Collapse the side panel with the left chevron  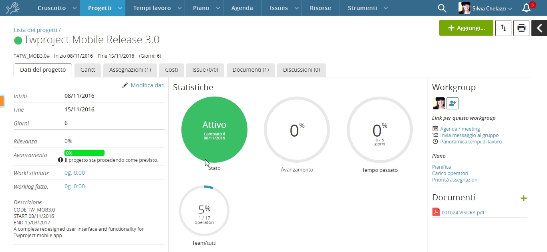point(539,28)
